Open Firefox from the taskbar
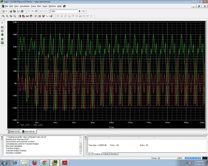This screenshot has width=208, height=166. (x=34, y=163)
